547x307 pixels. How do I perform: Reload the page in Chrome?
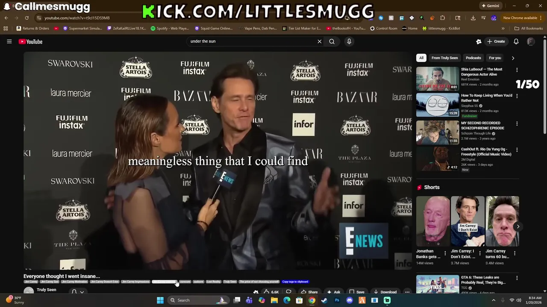pos(26,18)
